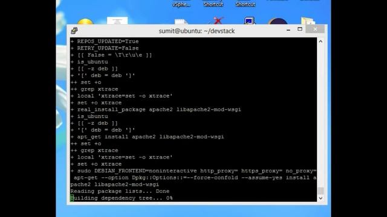Click the line RETRY_UPDATE=False
The height and width of the screenshot is (217, 387).
tap(105, 48)
